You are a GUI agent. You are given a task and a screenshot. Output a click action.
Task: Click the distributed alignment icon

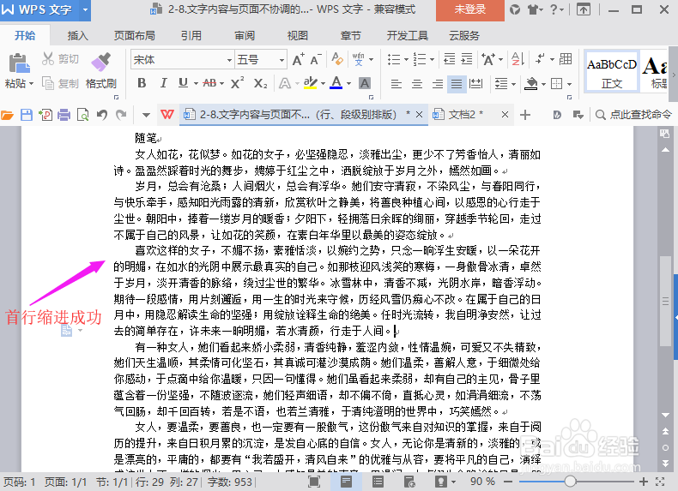[476, 83]
